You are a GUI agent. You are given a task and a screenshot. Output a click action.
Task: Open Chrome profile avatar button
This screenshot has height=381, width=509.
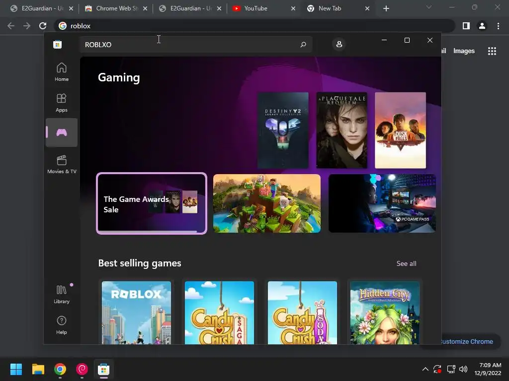pyautogui.click(x=482, y=26)
